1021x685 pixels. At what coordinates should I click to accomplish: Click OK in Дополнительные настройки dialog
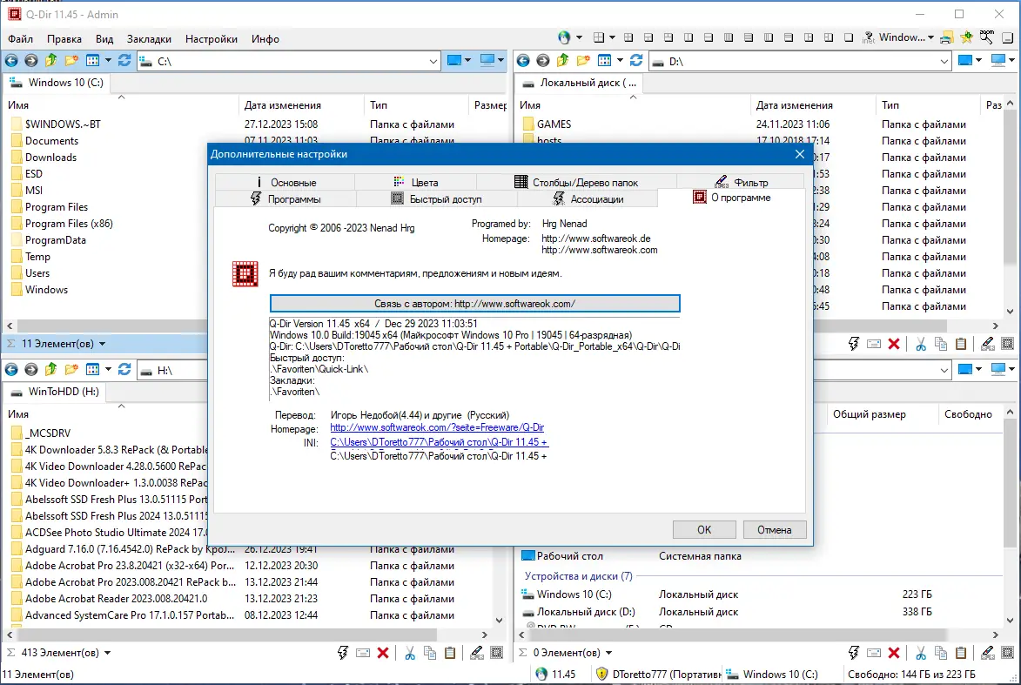click(x=704, y=529)
